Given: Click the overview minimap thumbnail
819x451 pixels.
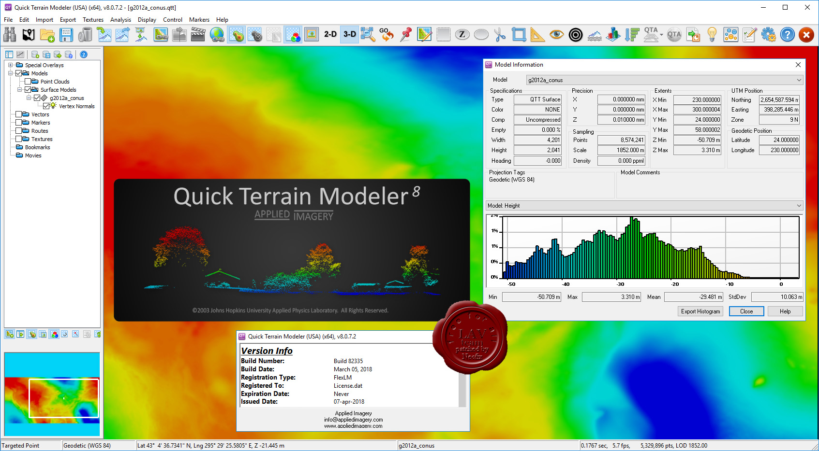Looking at the screenshot, I should pos(52,395).
